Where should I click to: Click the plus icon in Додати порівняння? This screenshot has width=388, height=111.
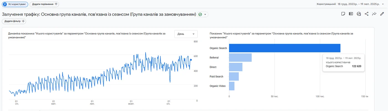point(56,4)
